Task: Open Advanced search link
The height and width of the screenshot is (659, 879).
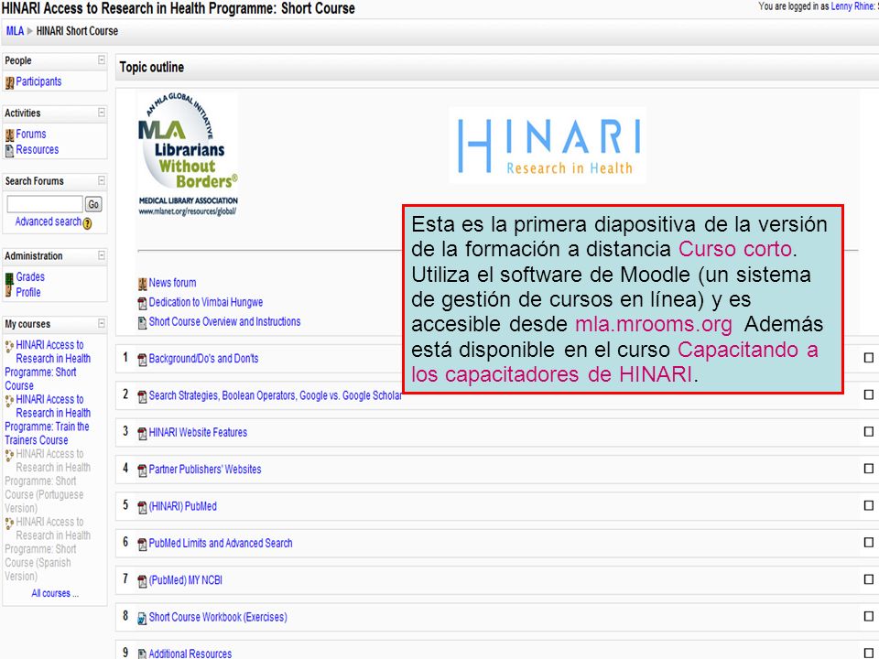Action: pyautogui.click(x=49, y=221)
